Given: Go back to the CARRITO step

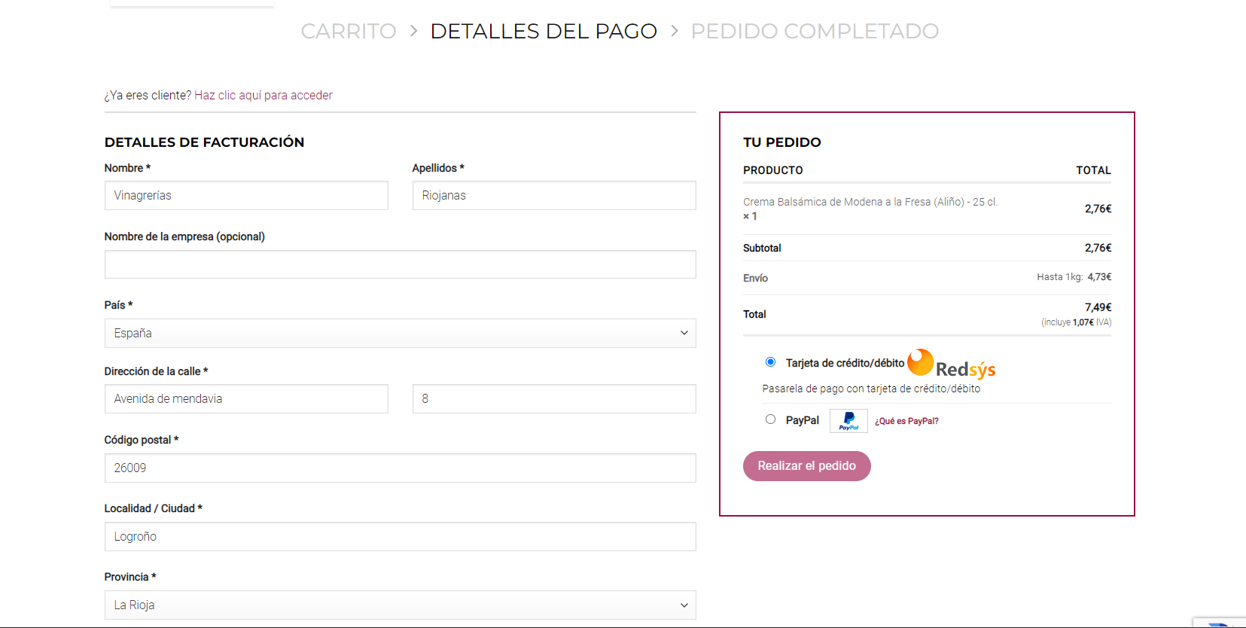Looking at the screenshot, I should click(x=348, y=31).
